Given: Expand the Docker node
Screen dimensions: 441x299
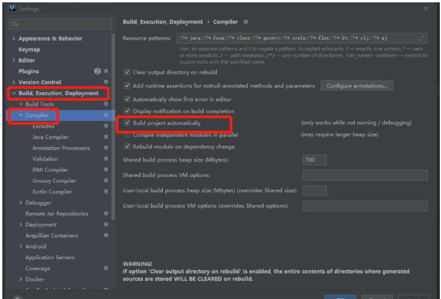Looking at the screenshot, I should 20,279.
